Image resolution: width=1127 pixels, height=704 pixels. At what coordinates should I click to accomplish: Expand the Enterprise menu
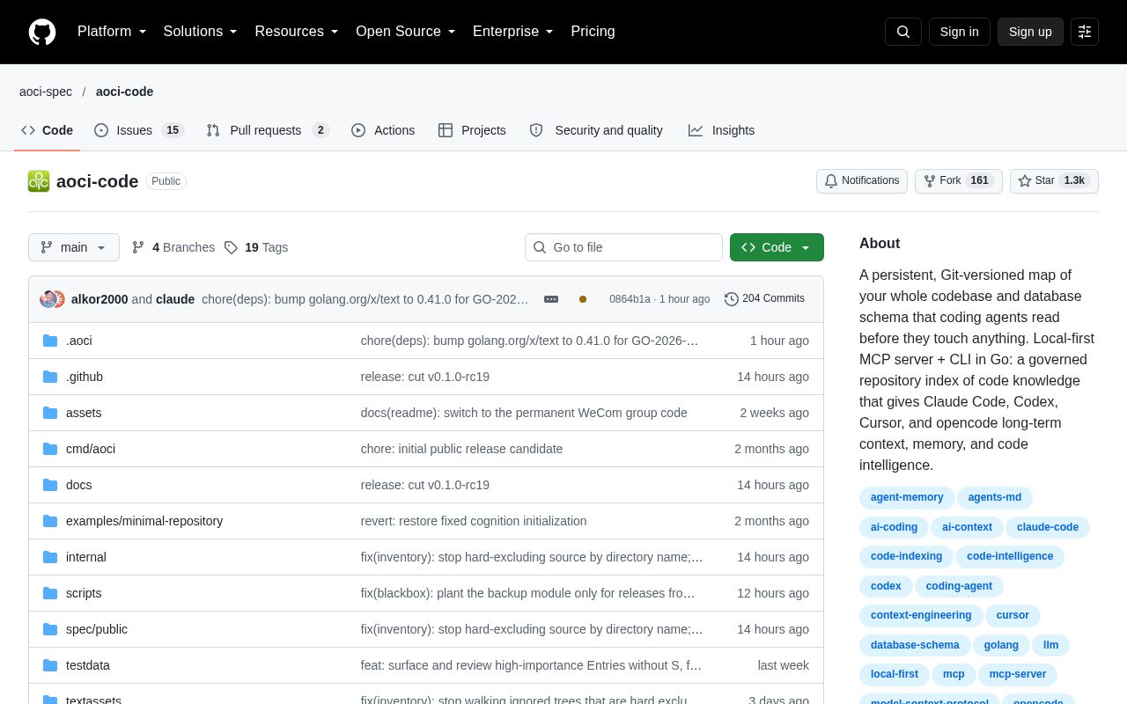tap(513, 32)
